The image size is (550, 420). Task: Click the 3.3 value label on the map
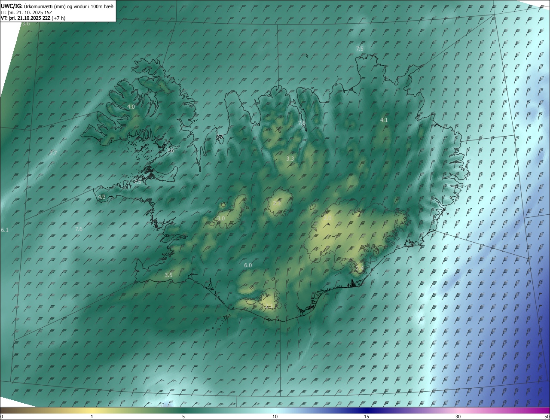tap(290, 158)
